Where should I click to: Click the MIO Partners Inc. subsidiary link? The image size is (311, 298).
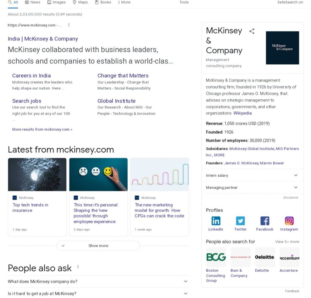tap(252, 152)
